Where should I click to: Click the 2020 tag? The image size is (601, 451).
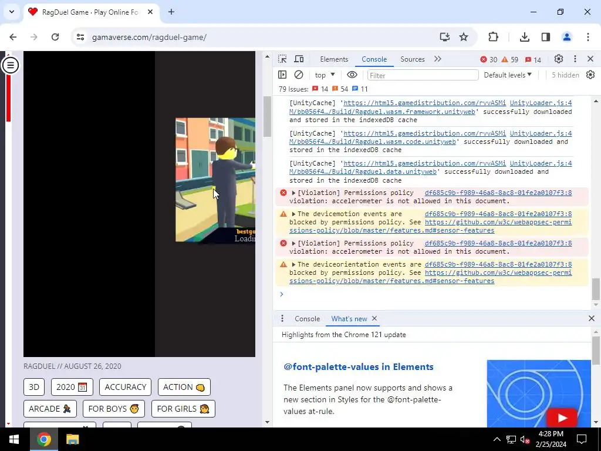[x=72, y=387]
